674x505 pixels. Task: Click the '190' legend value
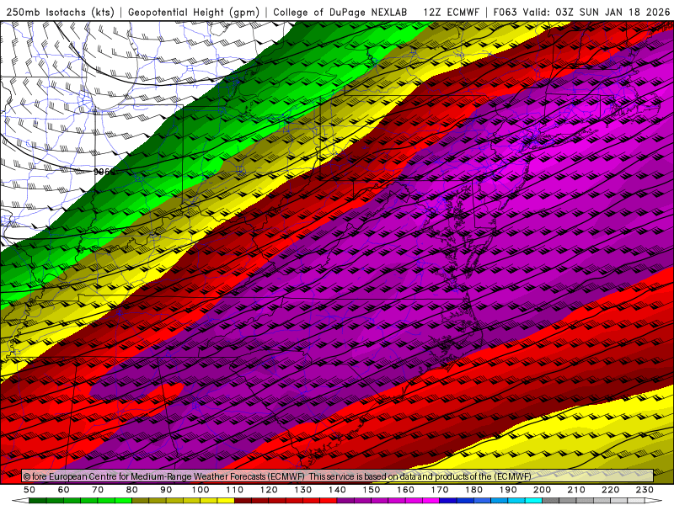point(508,490)
